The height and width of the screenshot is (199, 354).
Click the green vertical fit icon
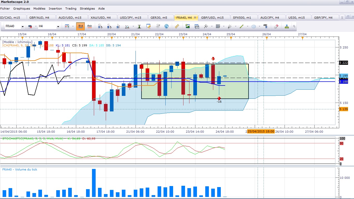139,26
